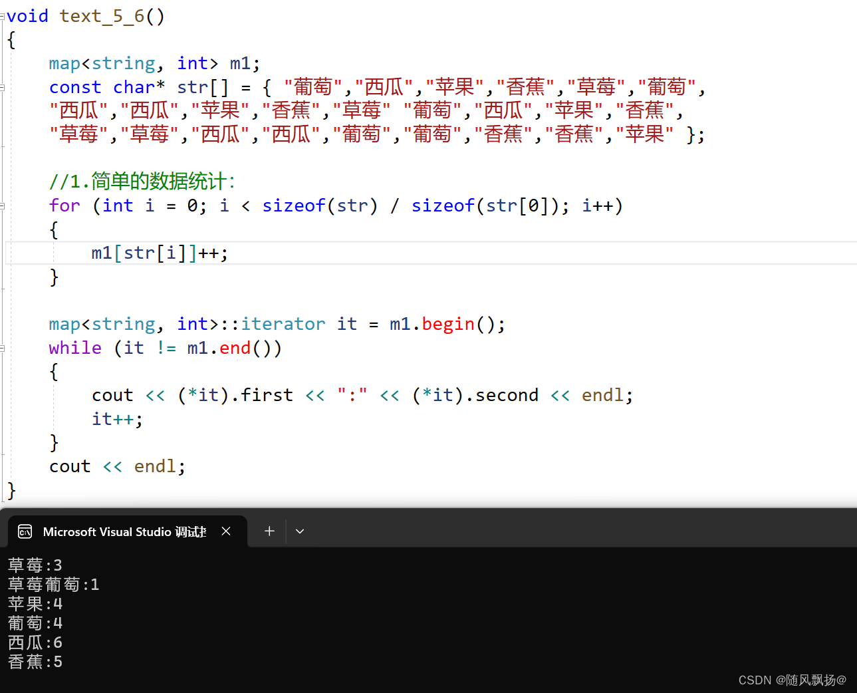Open the terminal profile dropdown chevron
This screenshot has height=693, width=857.
coord(300,531)
